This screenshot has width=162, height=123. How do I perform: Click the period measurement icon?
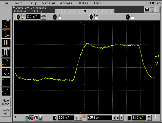point(6,43)
